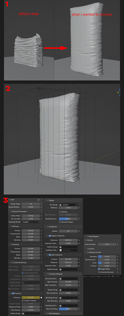The height and width of the screenshot is (316, 124).
Task: Collapse the Cloth panel
Action: [x=9, y=200]
